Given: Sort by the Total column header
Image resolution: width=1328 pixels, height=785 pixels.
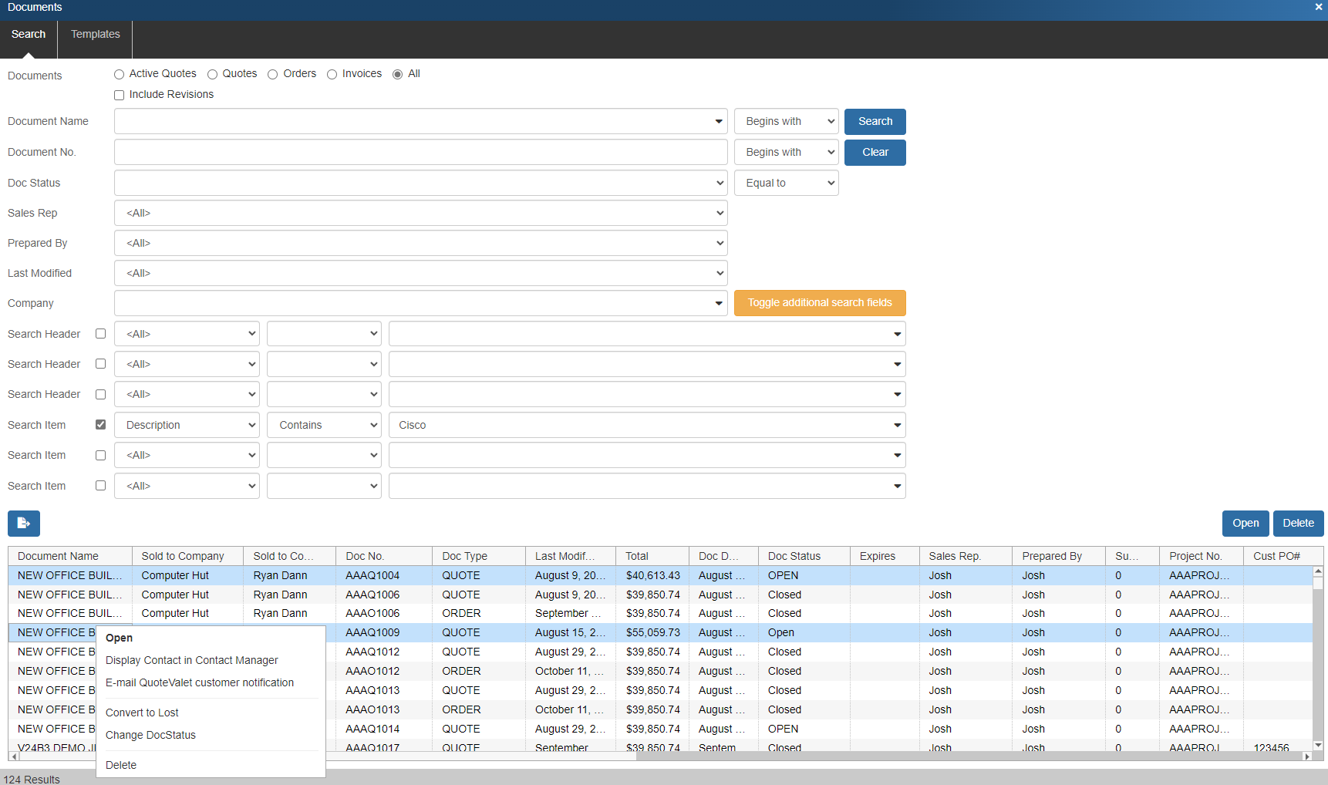Looking at the screenshot, I should click(x=637, y=557).
